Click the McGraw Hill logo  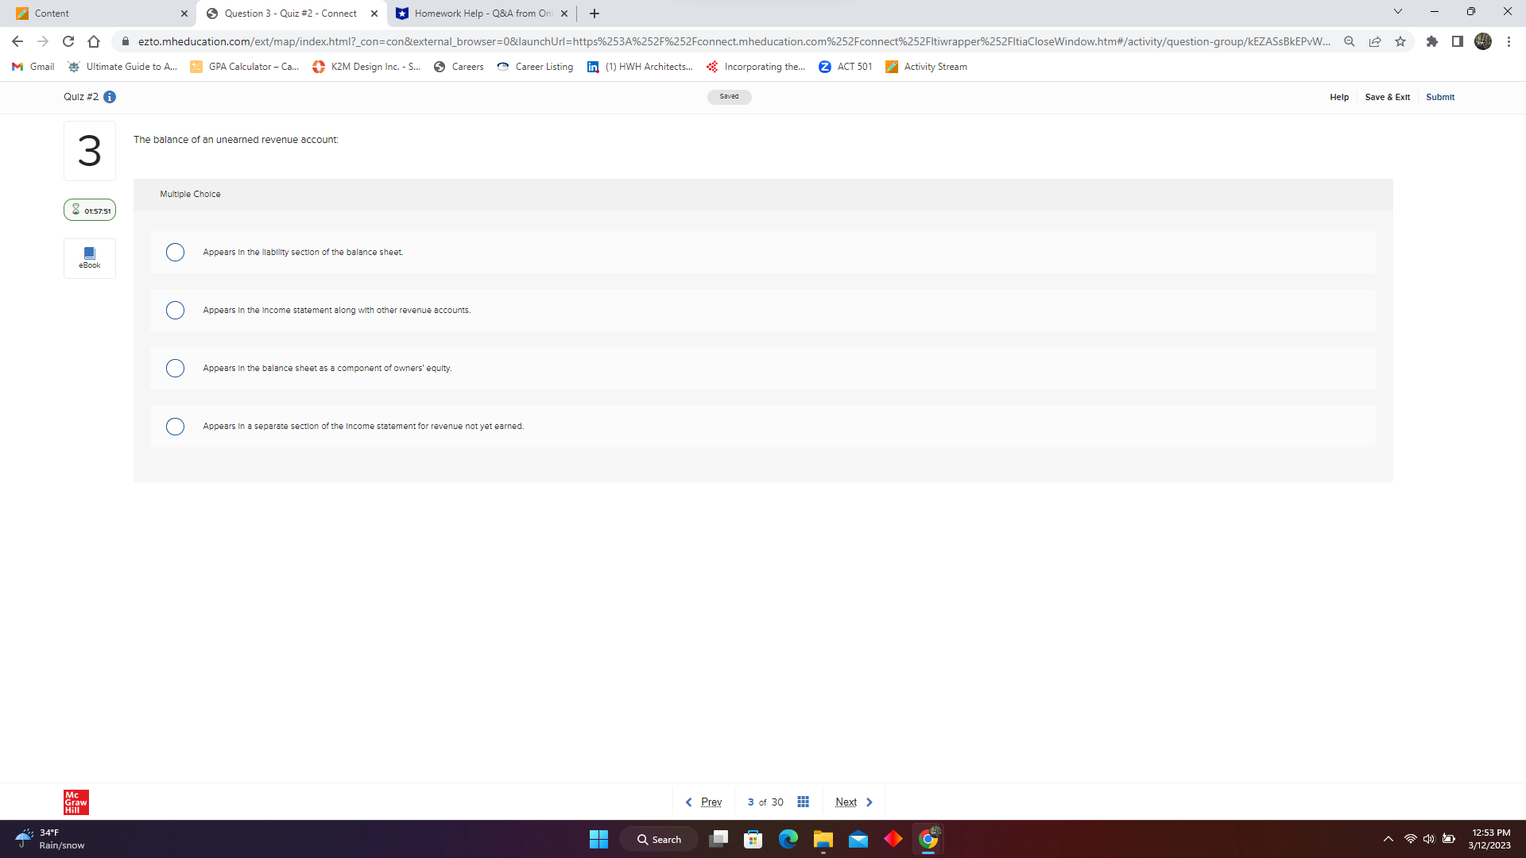click(x=76, y=802)
